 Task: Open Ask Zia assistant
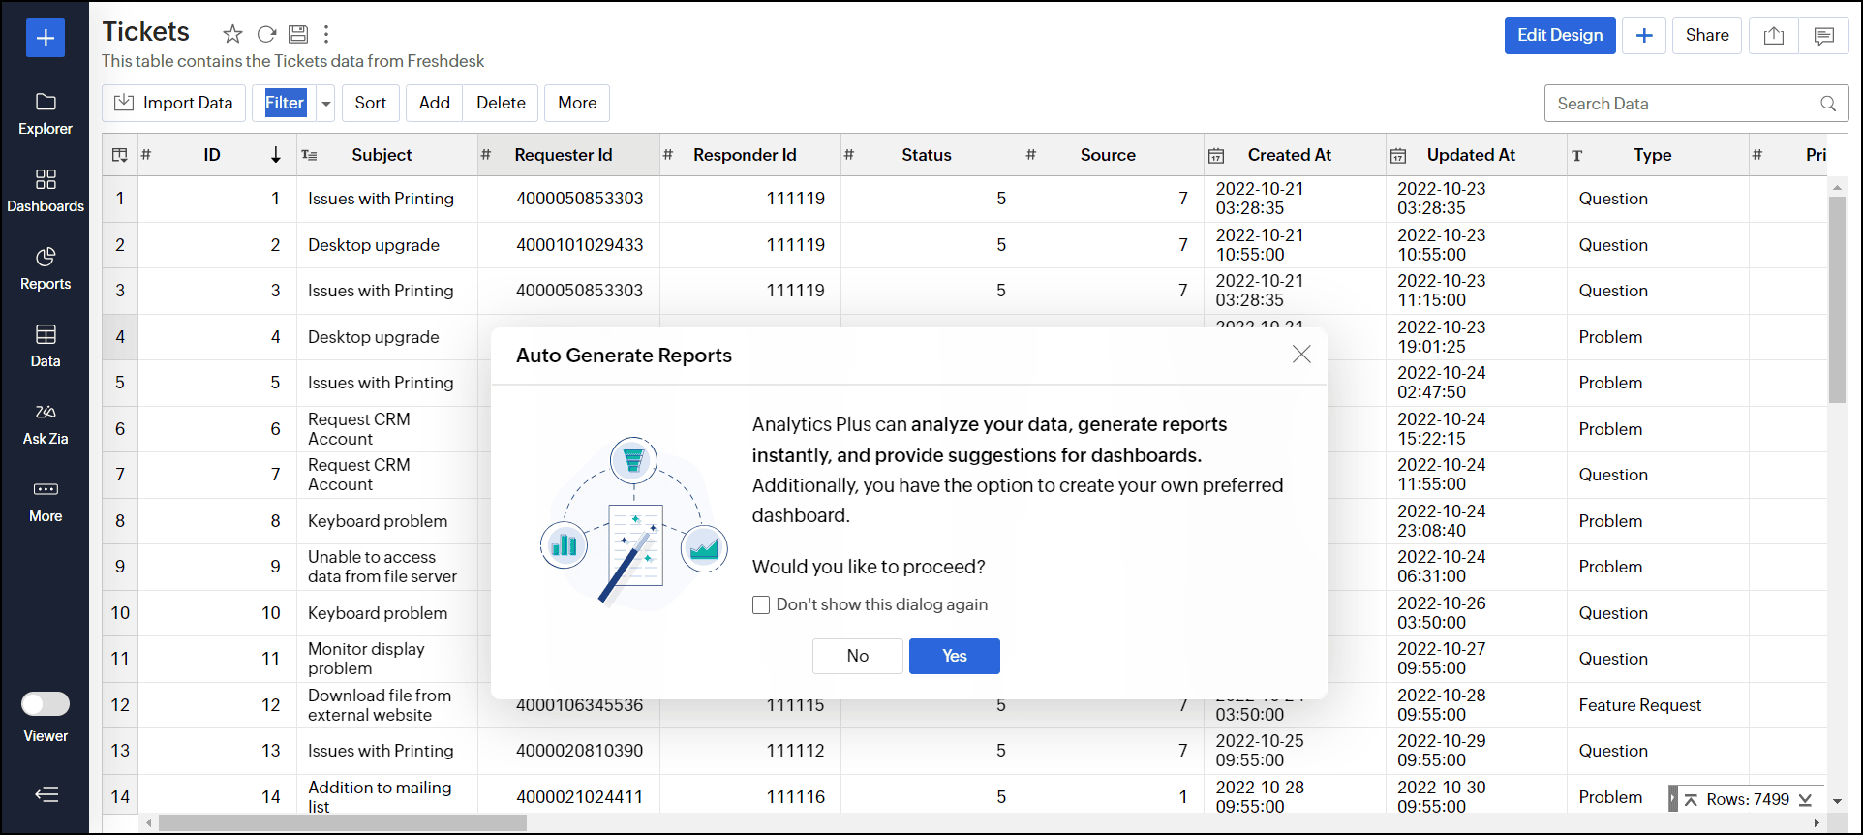point(46,423)
